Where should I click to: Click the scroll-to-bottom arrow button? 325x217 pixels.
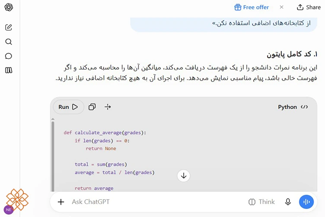[x=183, y=176]
